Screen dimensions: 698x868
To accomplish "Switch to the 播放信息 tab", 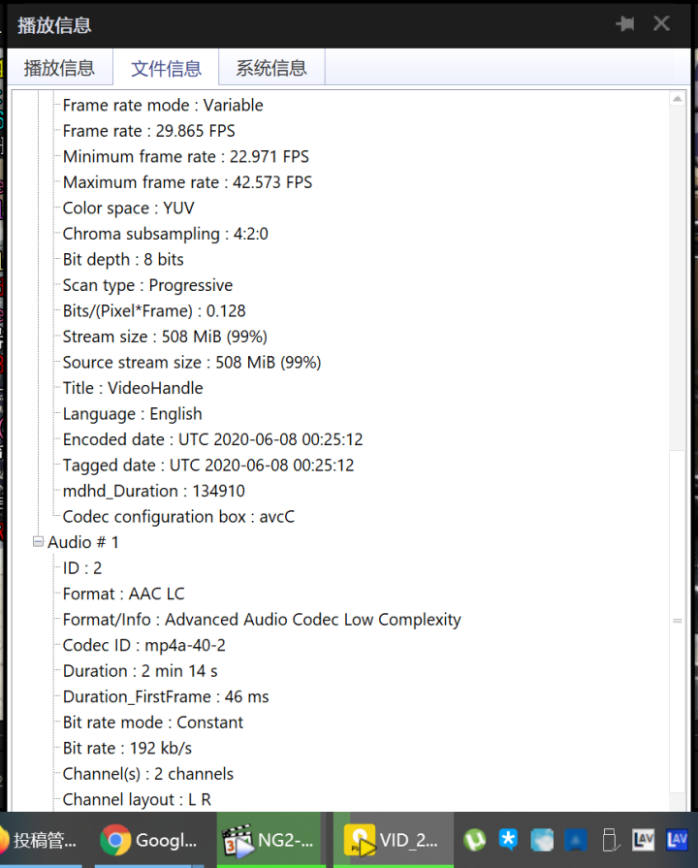I will coord(60,68).
